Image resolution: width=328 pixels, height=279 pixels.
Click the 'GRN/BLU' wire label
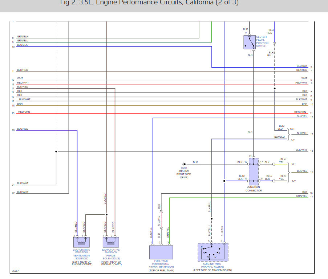pos(23,41)
